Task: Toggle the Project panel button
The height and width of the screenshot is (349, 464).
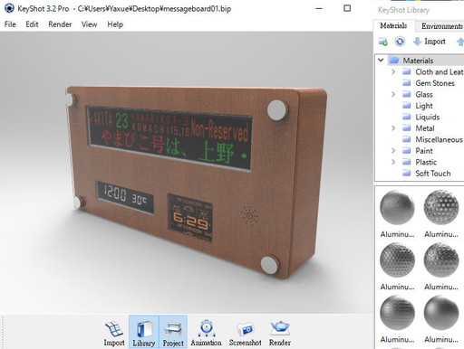Action: [x=173, y=332]
